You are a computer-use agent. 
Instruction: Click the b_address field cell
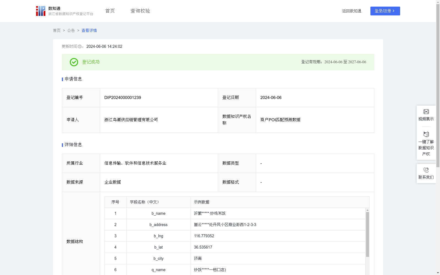click(158, 225)
